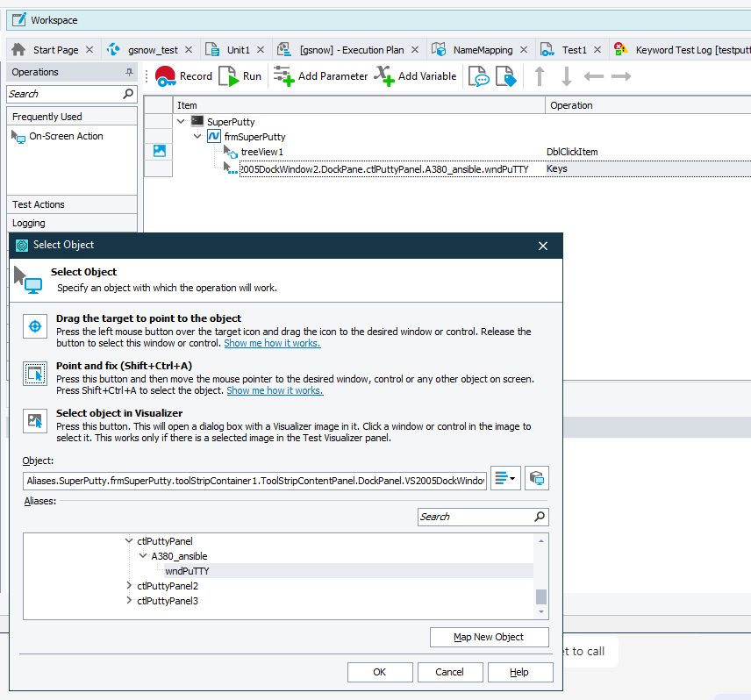Click the Record button in the toolbar
Viewport: 751px width, 700px height.
[184, 76]
